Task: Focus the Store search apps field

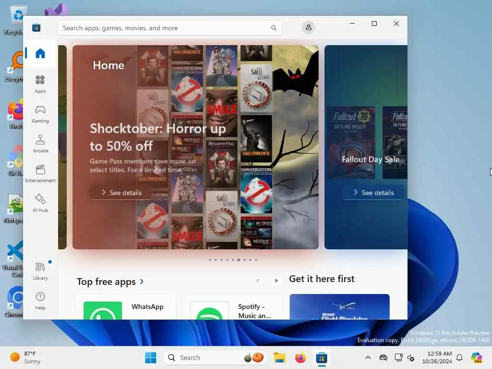Action: [x=170, y=28]
